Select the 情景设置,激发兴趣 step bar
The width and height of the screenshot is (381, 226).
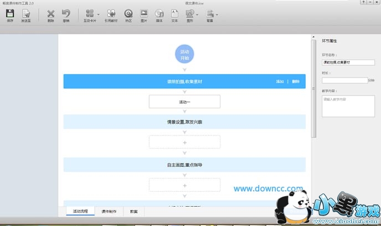point(184,122)
